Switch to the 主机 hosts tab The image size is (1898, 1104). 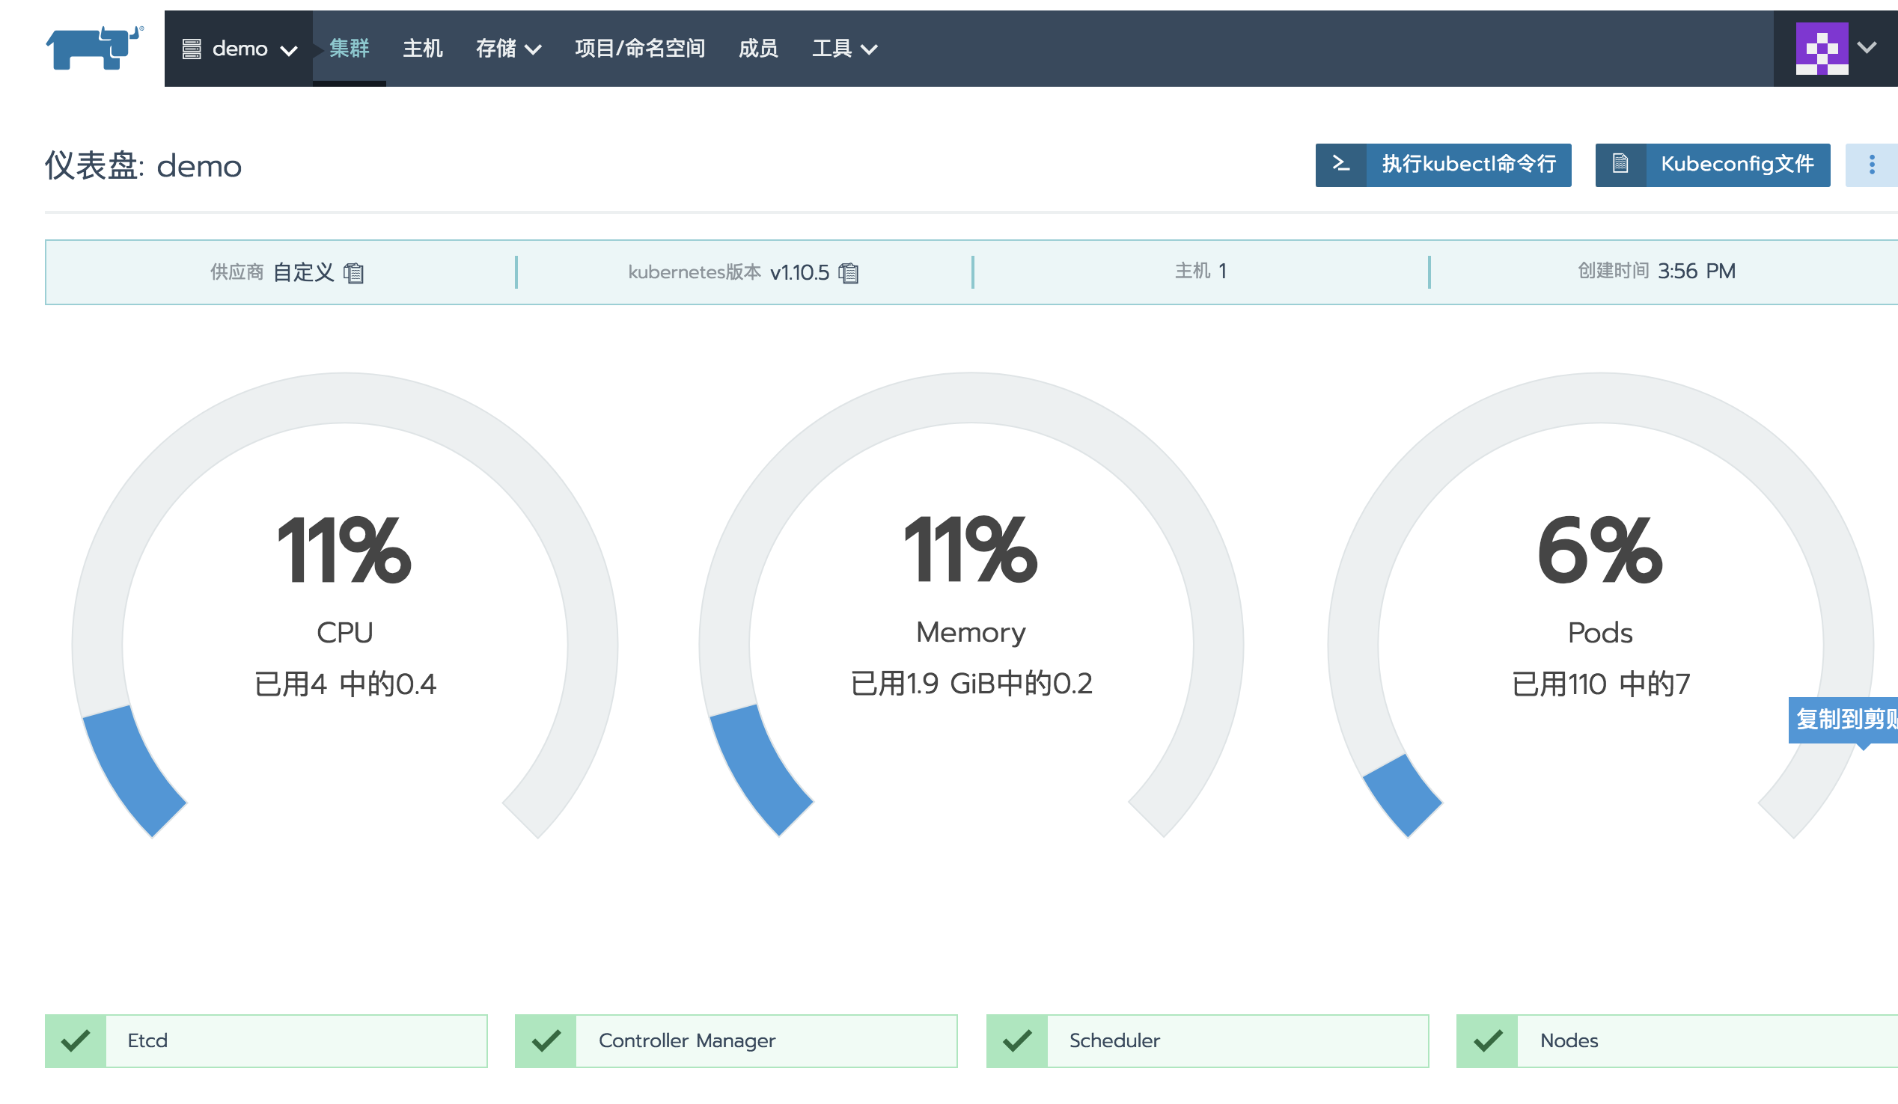tap(423, 49)
